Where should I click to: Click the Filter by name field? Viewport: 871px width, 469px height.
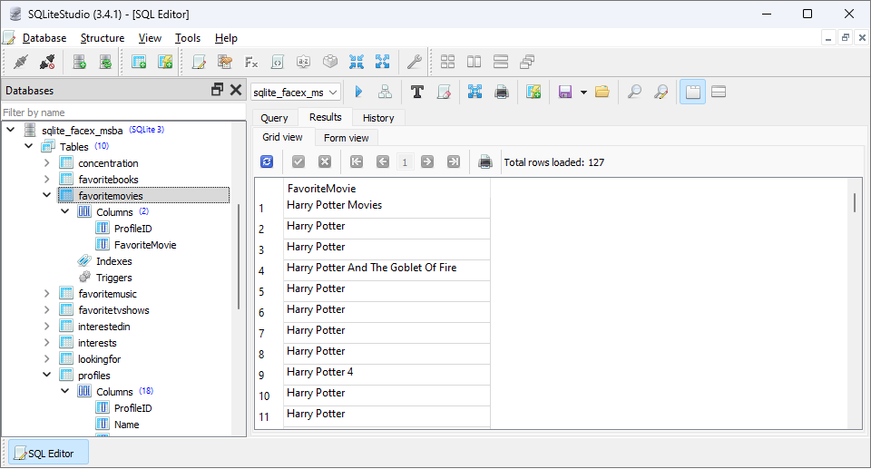pyautogui.click(x=123, y=112)
